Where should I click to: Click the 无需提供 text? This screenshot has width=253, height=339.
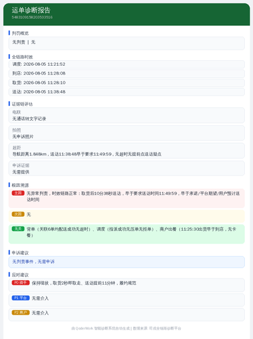pyautogui.click(x=21, y=172)
